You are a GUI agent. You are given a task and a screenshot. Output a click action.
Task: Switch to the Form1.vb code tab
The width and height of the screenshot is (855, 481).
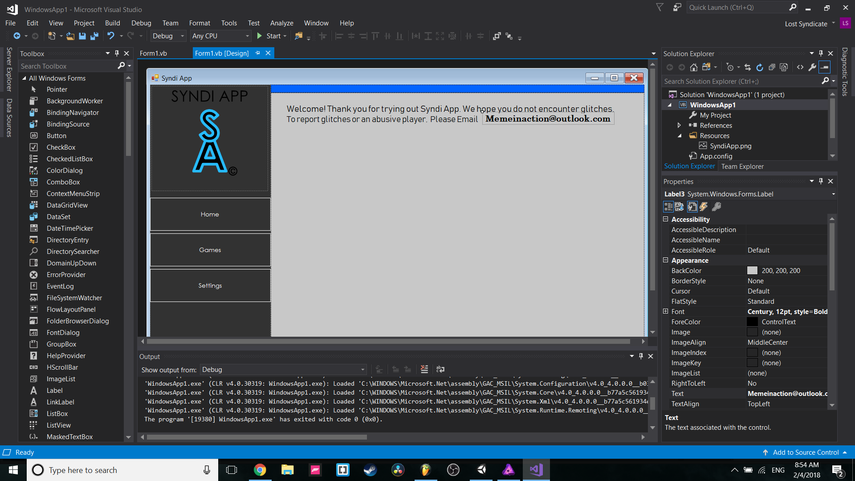153,53
